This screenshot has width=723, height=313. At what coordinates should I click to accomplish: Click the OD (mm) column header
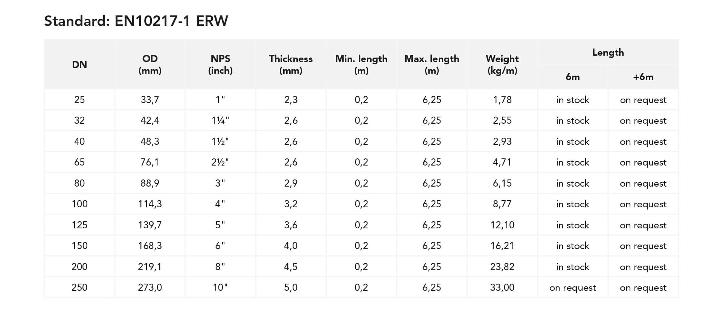click(150, 65)
